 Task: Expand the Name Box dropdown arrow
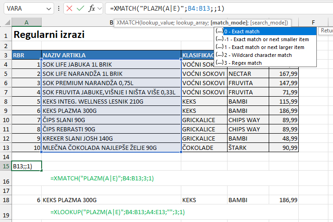(49, 8)
